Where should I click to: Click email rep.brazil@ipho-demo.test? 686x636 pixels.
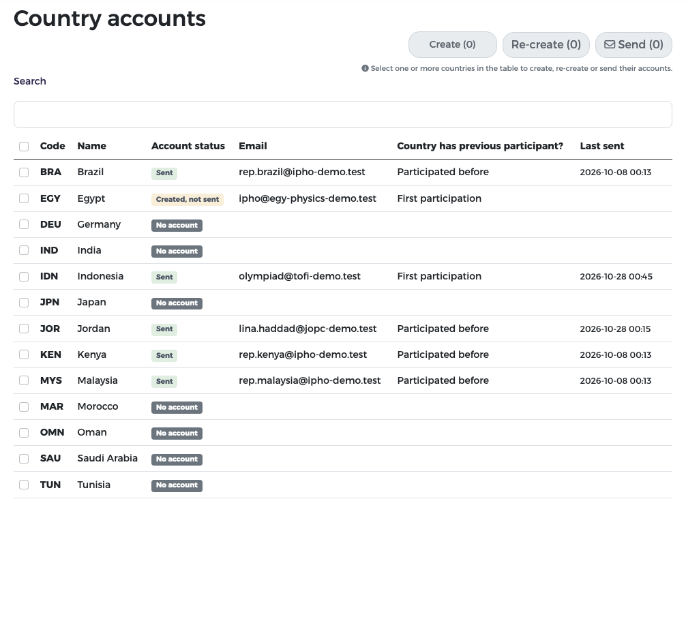tap(302, 172)
